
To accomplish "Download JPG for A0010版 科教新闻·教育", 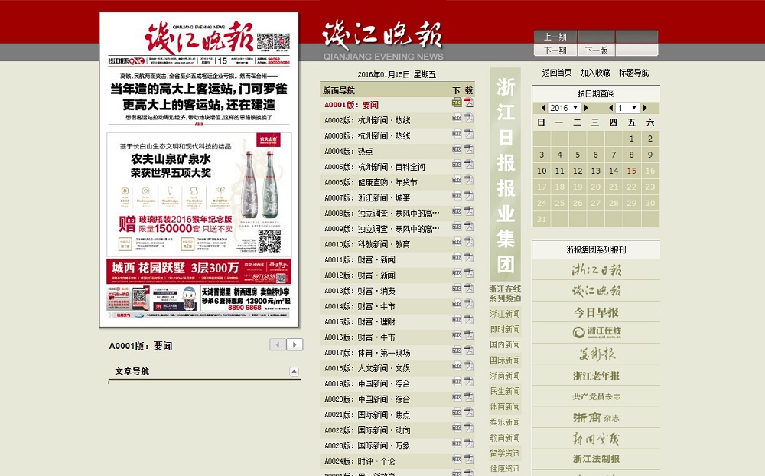I will pyautogui.click(x=457, y=242).
